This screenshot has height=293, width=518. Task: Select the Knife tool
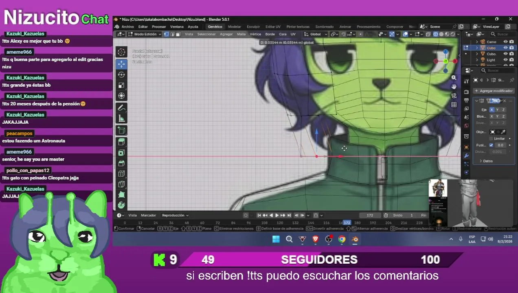coord(121,184)
